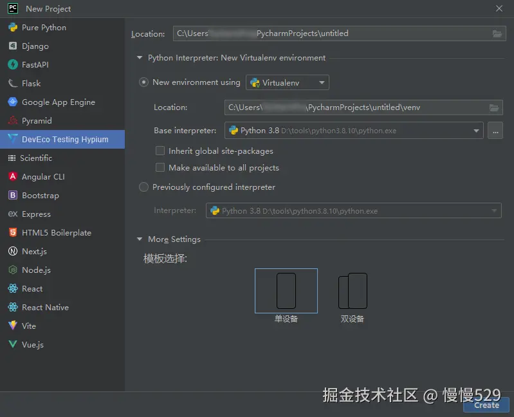This screenshot has height=417, width=514.
Task: Click the venv Location path field
Action: 363,107
